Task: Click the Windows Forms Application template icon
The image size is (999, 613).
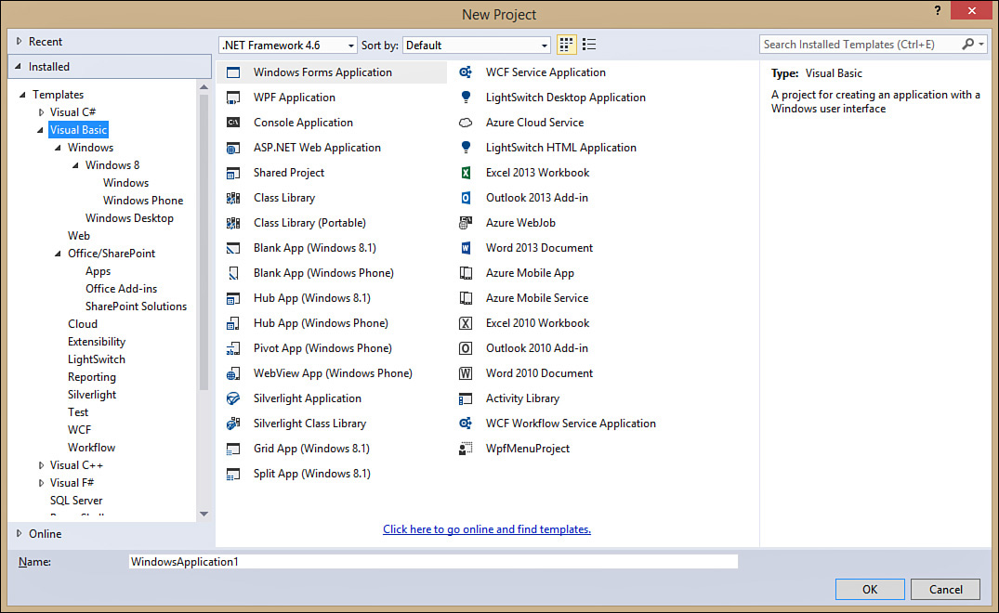Action: point(234,72)
